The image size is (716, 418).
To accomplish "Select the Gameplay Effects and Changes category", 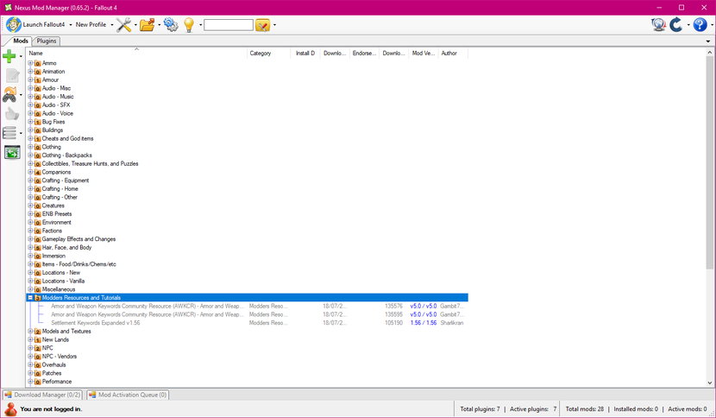I will click(79, 239).
